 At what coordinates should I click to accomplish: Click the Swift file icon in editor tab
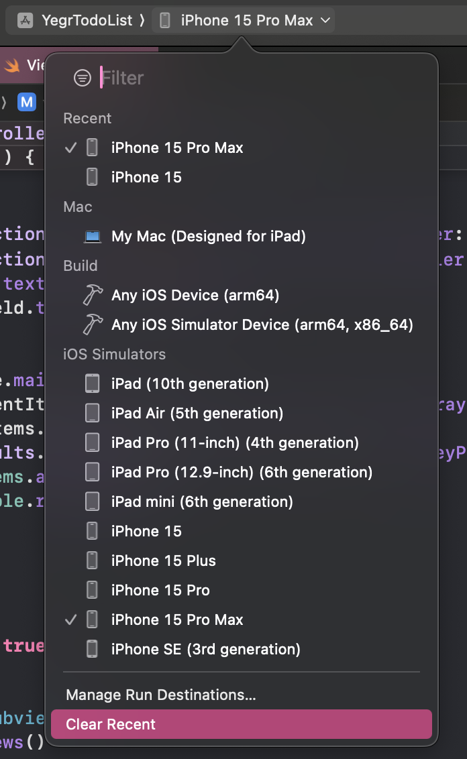(x=11, y=65)
